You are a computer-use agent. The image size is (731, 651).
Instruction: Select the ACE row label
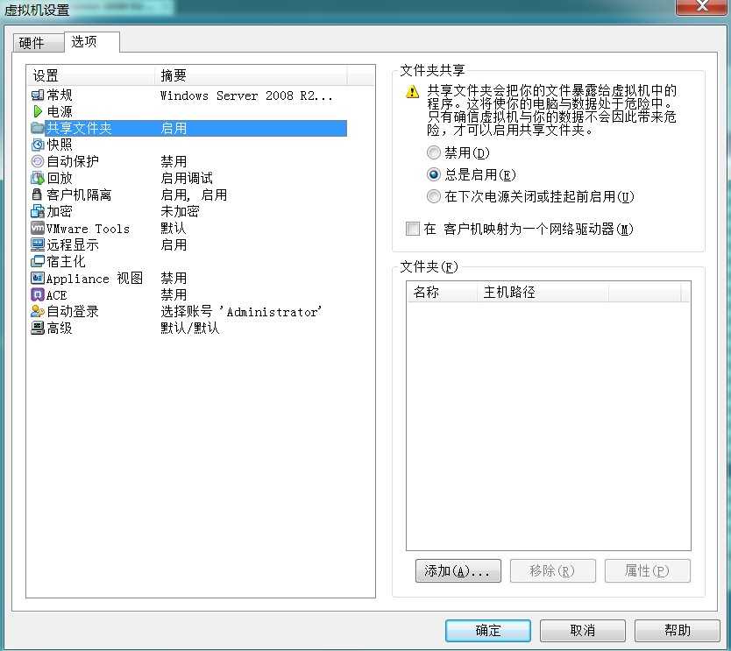(56, 295)
